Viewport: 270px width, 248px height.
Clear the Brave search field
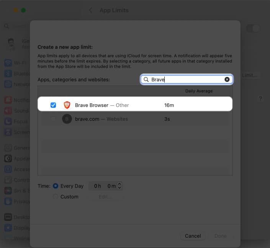[x=227, y=79]
